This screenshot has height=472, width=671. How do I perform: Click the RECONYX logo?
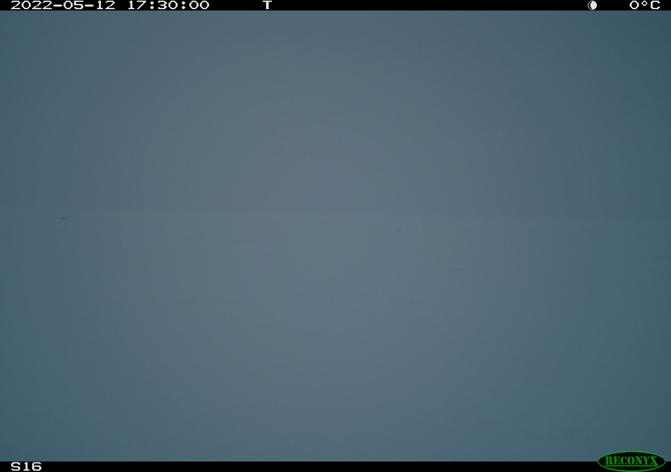pos(631,461)
